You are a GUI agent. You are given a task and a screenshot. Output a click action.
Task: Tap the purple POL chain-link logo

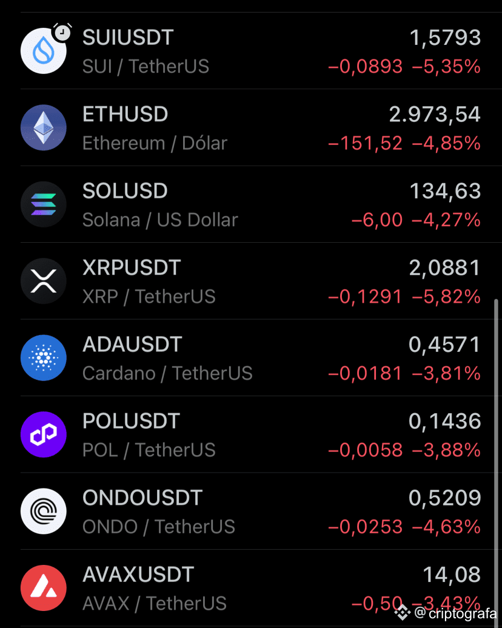(x=43, y=434)
